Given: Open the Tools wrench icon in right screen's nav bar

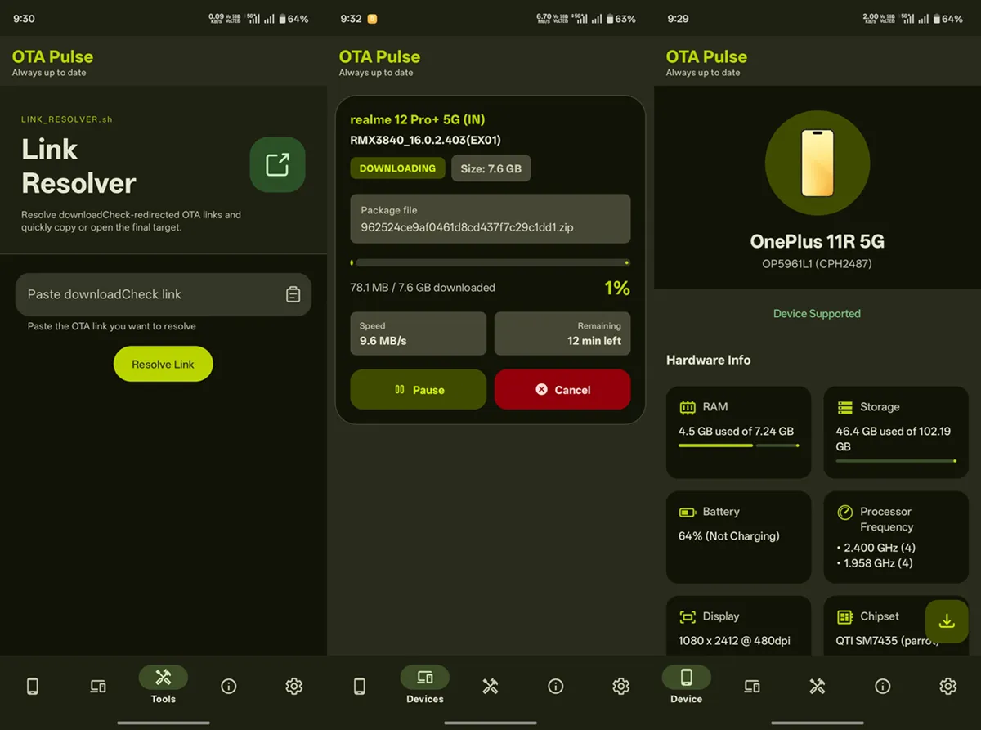Looking at the screenshot, I should [x=817, y=686].
